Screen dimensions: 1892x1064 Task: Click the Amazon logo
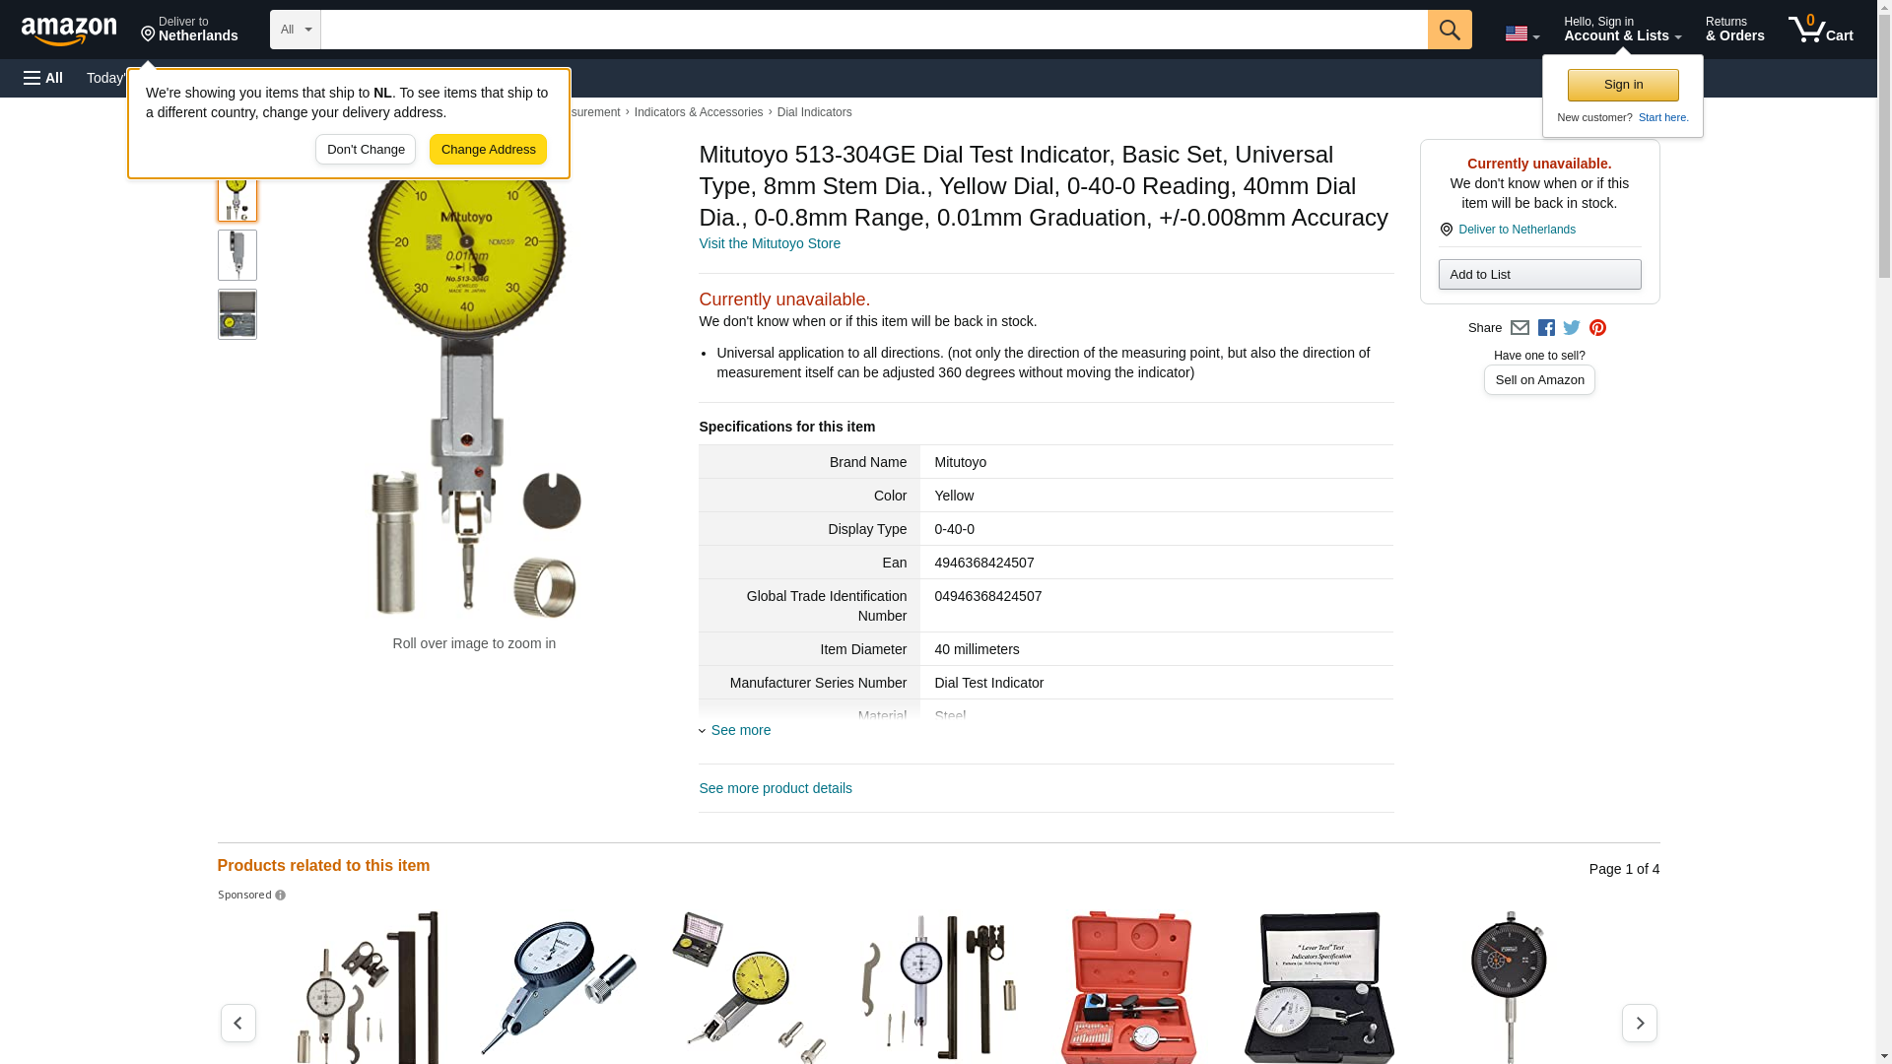[69, 31]
